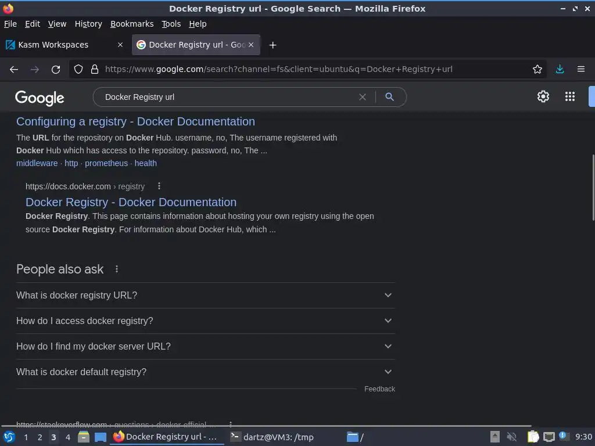Screen dimensions: 595x446
Task: Click into the Google search input
Action: pyautogui.click(x=228, y=97)
